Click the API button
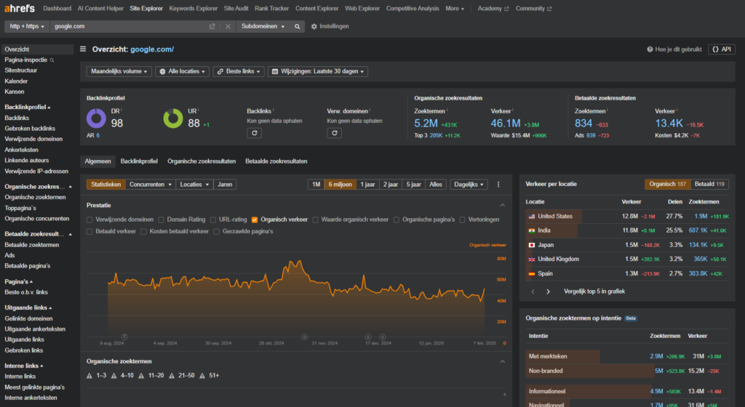Viewport: 745px width, 407px height. pyautogui.click(x=722, y=49)
